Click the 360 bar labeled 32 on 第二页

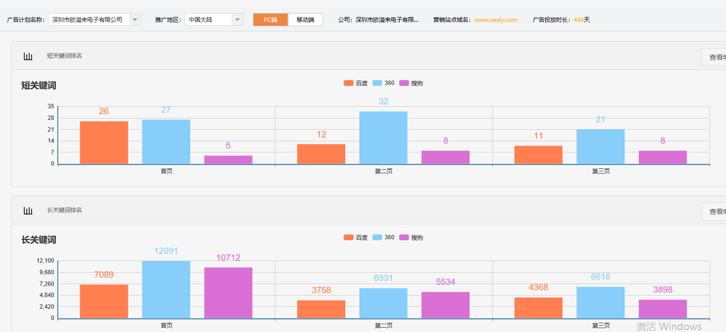[x=383, y=138]
